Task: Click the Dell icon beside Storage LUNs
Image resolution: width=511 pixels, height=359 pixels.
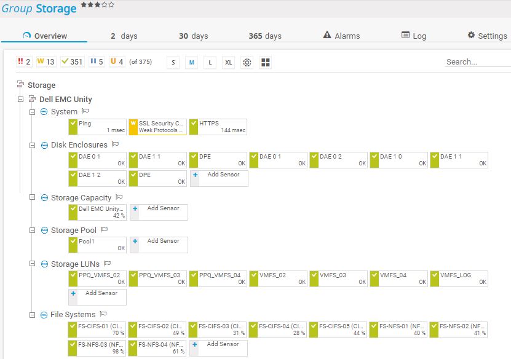Action: pos(44,264)
